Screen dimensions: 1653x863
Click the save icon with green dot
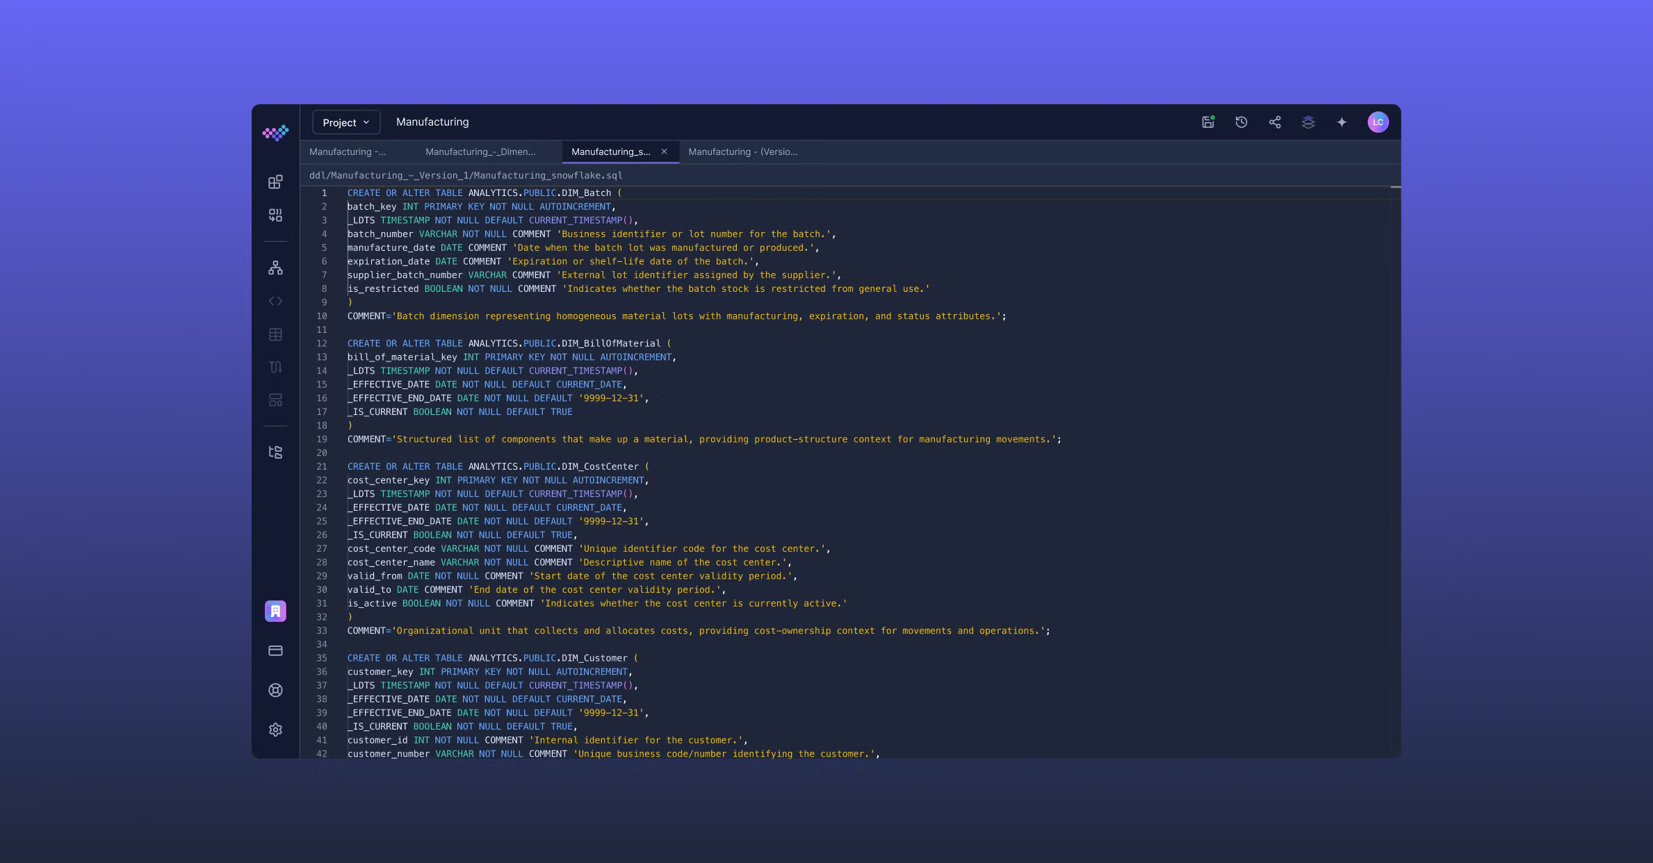tap(1208, 122)
